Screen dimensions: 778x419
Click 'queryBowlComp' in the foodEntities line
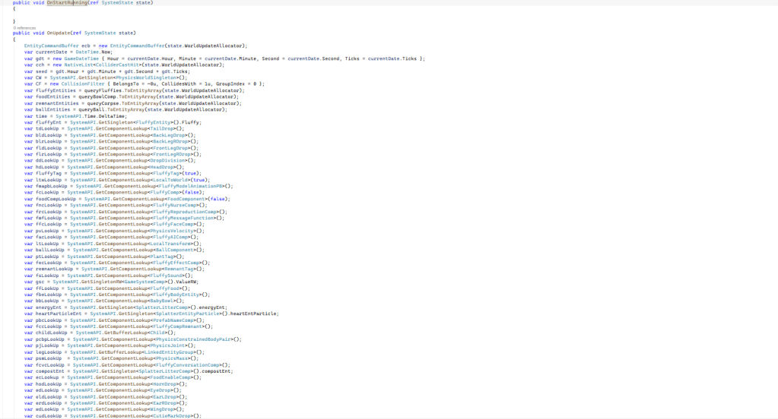(x=97, y=97)
